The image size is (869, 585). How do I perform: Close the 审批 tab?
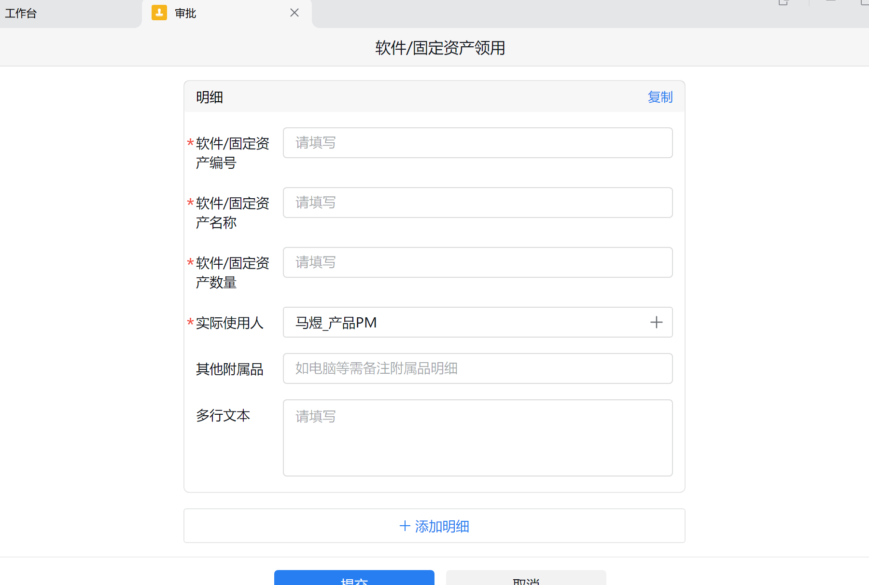tap(294, 13)
